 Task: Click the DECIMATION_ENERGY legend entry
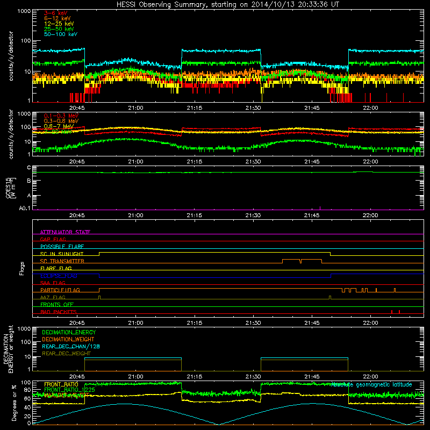point(69,332)
